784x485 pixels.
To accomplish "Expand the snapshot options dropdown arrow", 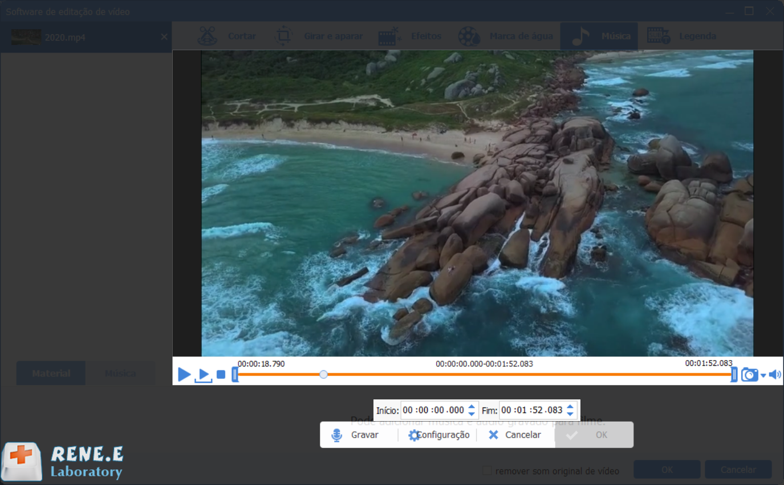I will pyautogui.click(x=763, y=375).
